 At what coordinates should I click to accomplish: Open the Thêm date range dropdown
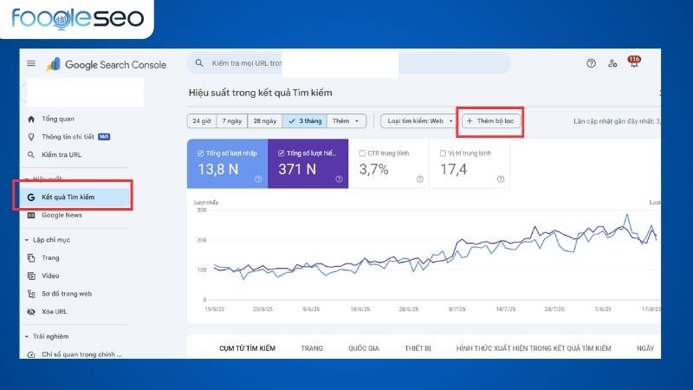click(346, 120)
